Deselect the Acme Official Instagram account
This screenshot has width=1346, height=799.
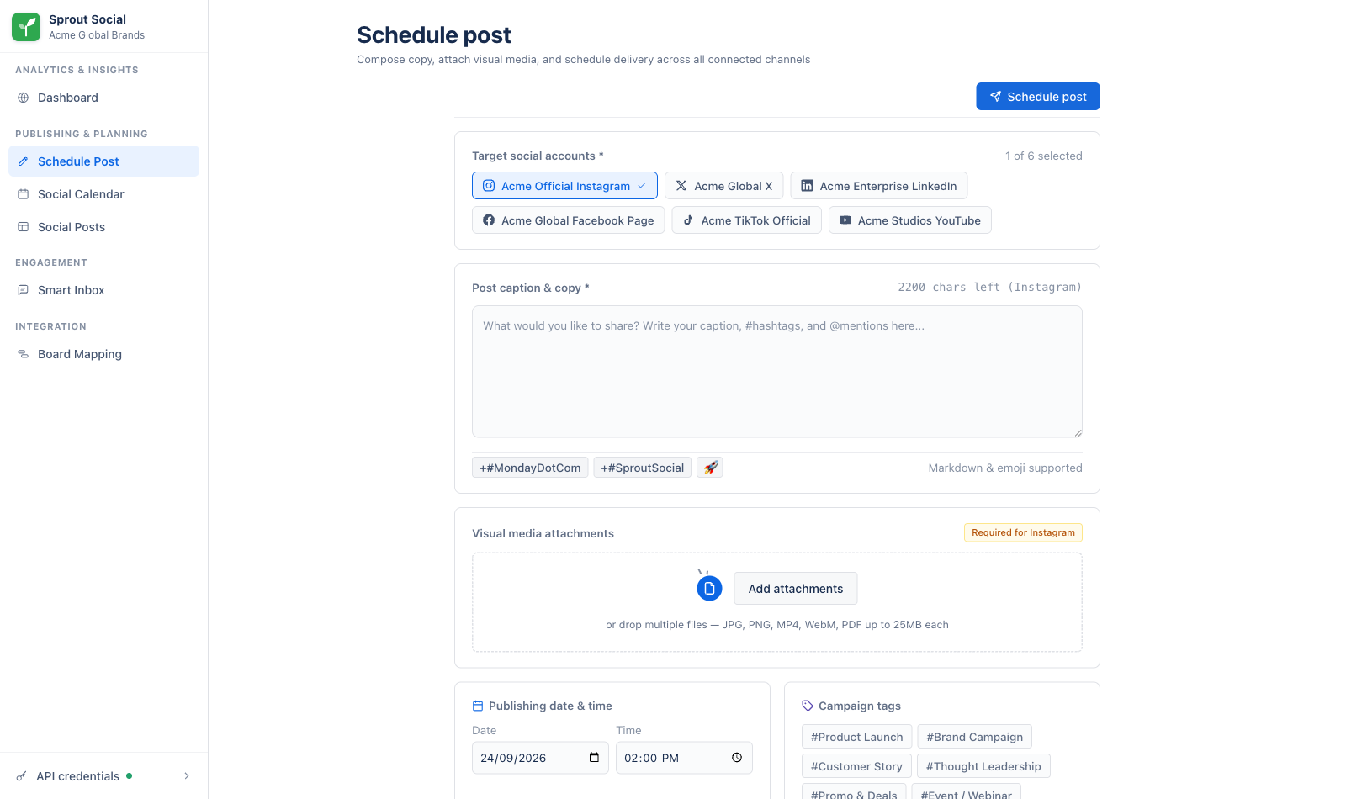pos(564,186)
